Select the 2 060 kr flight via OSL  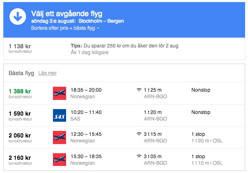[124, 137]
